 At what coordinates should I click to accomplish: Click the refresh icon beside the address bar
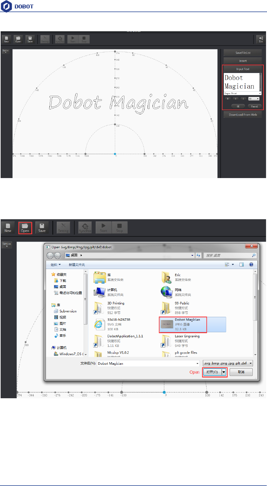pyautogui.click(x=199, y=255)
